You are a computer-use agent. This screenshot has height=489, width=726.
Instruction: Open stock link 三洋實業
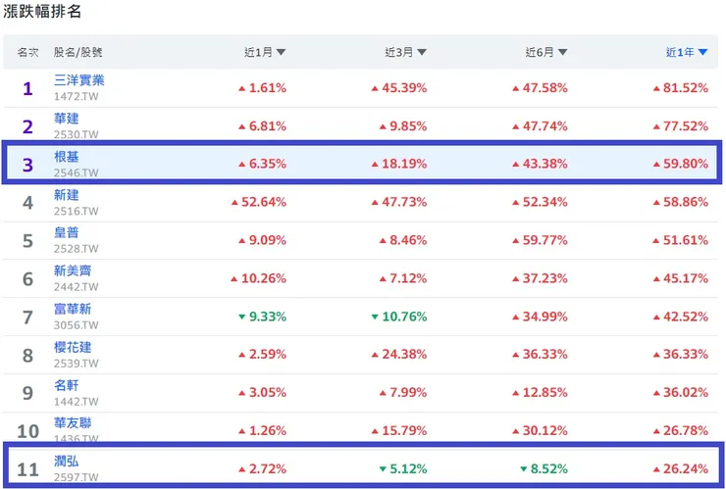[79, 80]
